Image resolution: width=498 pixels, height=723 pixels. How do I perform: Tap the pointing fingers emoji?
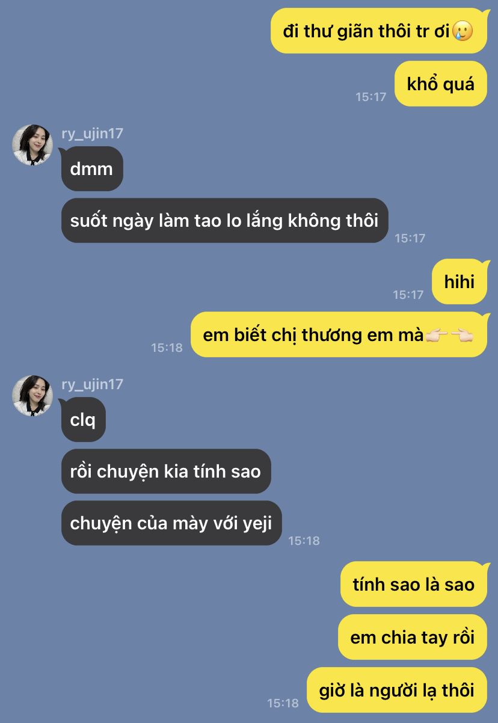click(449, 335)
